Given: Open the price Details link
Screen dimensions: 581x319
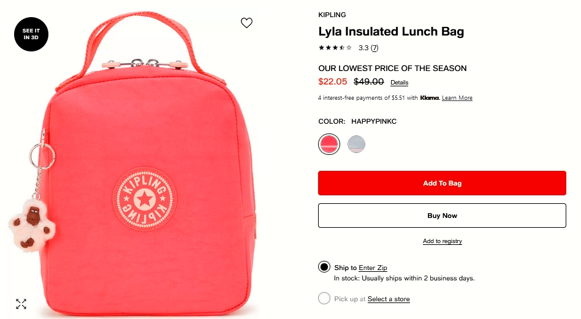Looking at the screenshot, I should pyautogui.click(x=400, y=83).
